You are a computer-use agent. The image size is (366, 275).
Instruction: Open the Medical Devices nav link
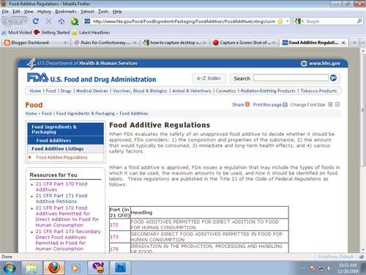pos(91,91)
